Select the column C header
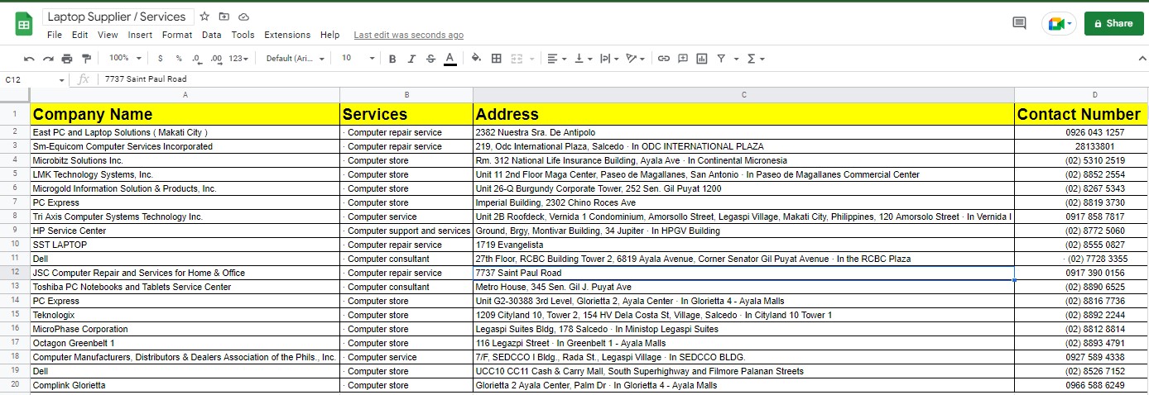The width and height of the screenshot is (1149, 395). (743, 95)
